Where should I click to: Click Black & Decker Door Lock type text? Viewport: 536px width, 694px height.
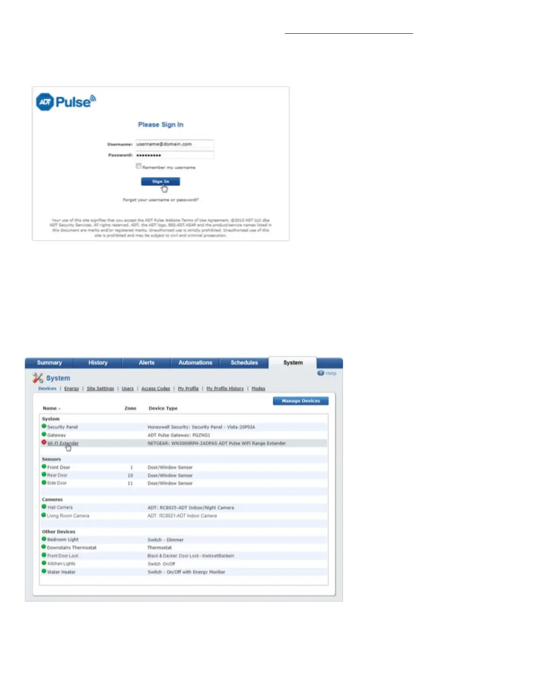coord(191,556)
